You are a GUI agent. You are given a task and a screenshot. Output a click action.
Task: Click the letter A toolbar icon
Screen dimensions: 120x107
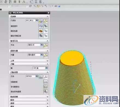(24, 2)
